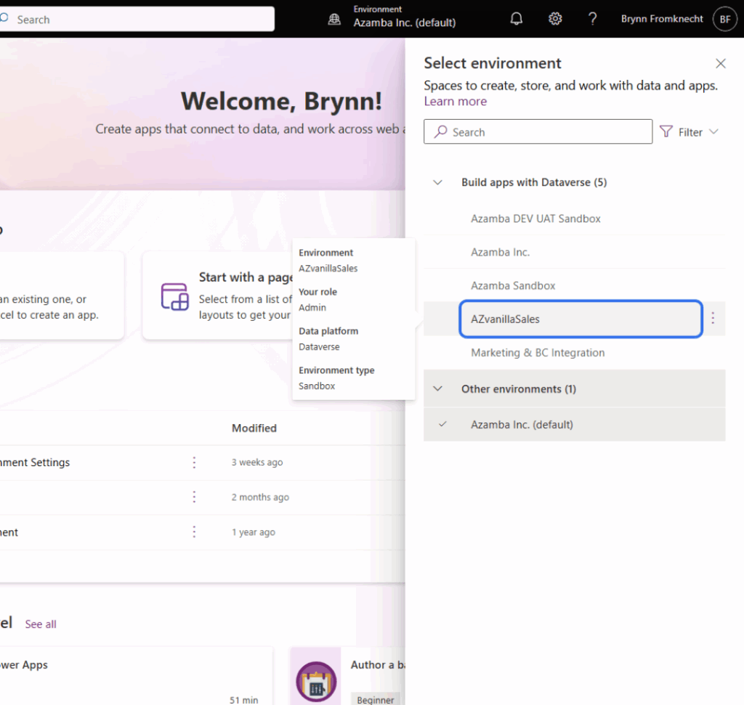744x705 pixels.
Task: Switch to Marketing & BC Integration environment
Action: pos(538,353)
